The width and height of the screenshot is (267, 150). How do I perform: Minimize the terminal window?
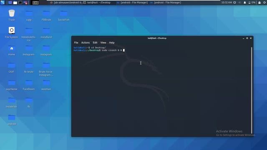point(243,38)
